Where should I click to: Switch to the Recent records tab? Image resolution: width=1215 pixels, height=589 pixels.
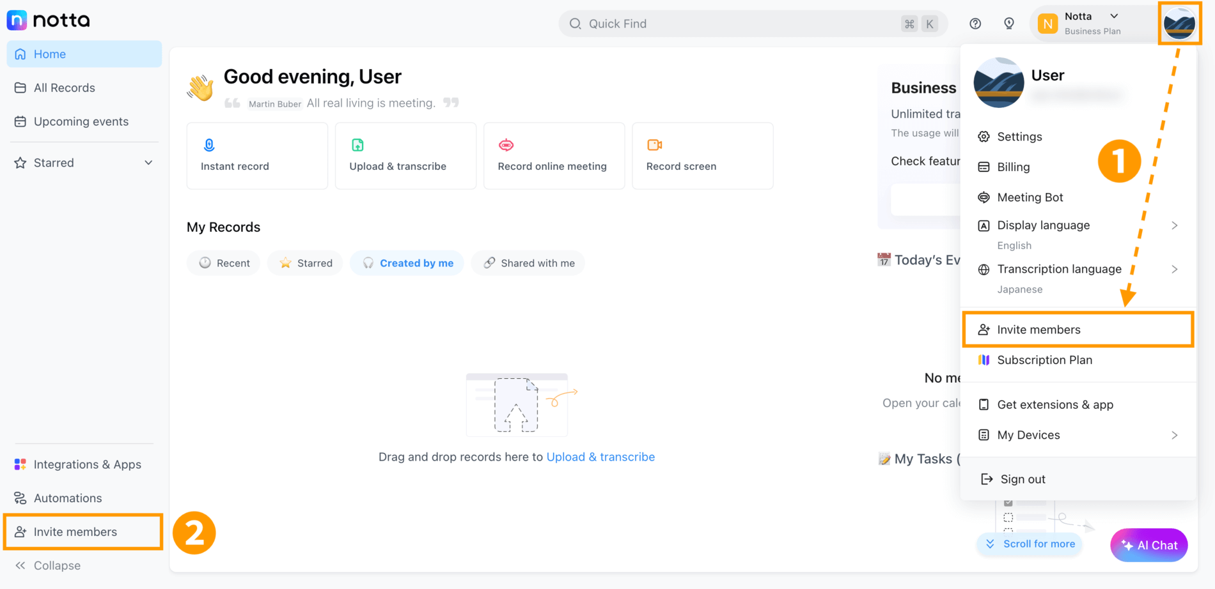(x=224, y=263)
